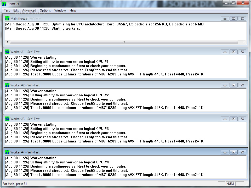Viewport: 251px width, 188px height.
Task: Open the Help menu
Action: 73,10
